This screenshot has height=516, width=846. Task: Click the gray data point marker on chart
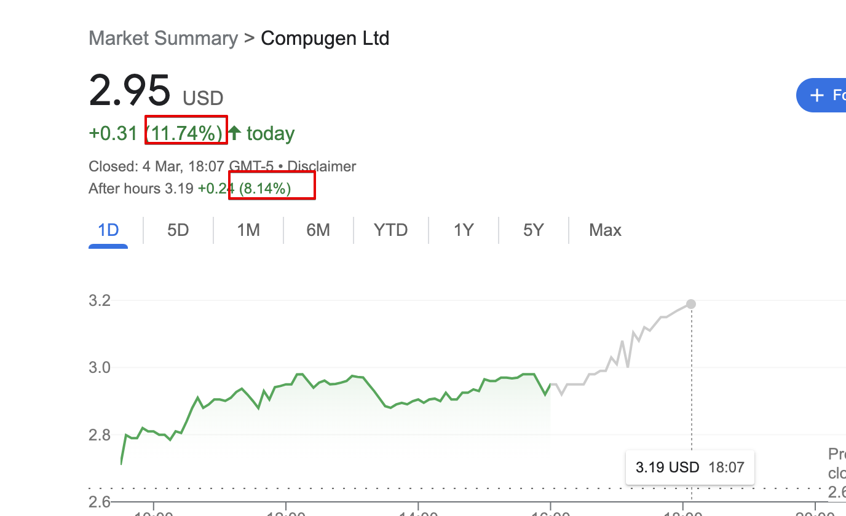tap(691, 304)
